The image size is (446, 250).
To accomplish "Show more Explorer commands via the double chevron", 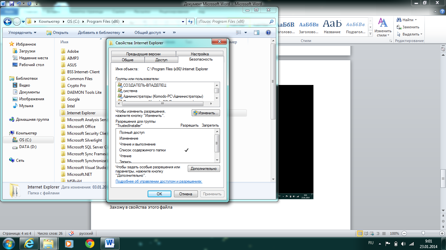I will pos(174,33).
